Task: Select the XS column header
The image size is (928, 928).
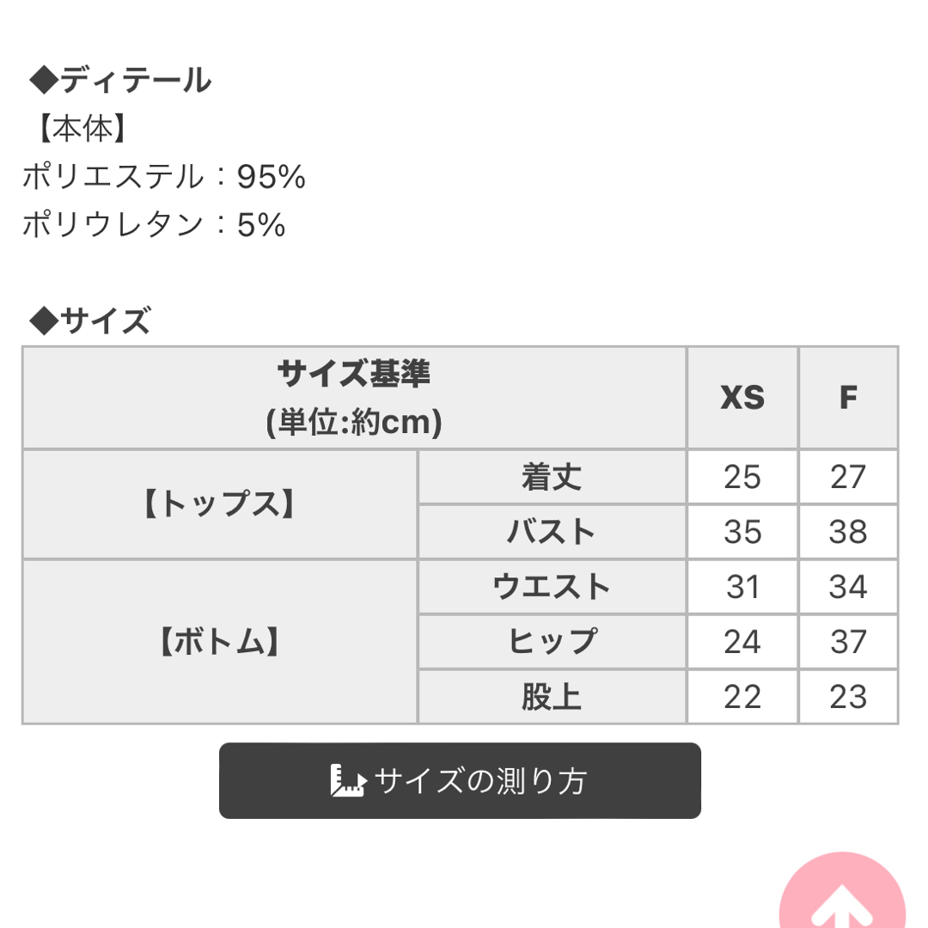Action: (x=742, y=397)
